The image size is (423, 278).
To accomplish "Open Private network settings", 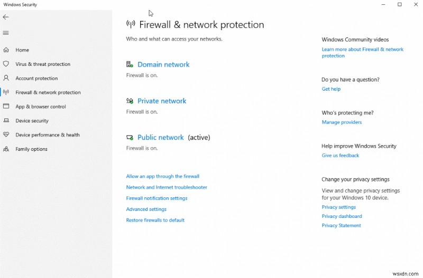I will pos(162,101).
